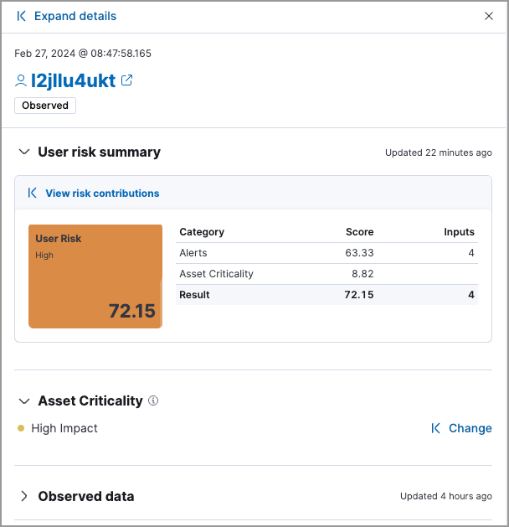
Task: Click the Observed badge
Action: (x=45, y=106)
